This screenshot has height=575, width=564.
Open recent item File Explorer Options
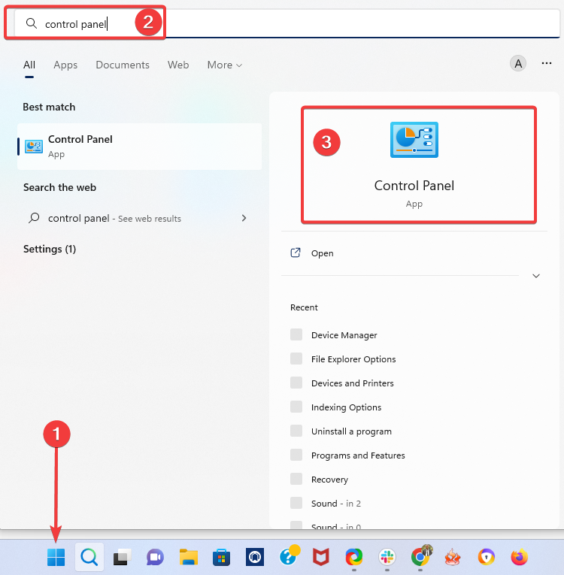353,359
